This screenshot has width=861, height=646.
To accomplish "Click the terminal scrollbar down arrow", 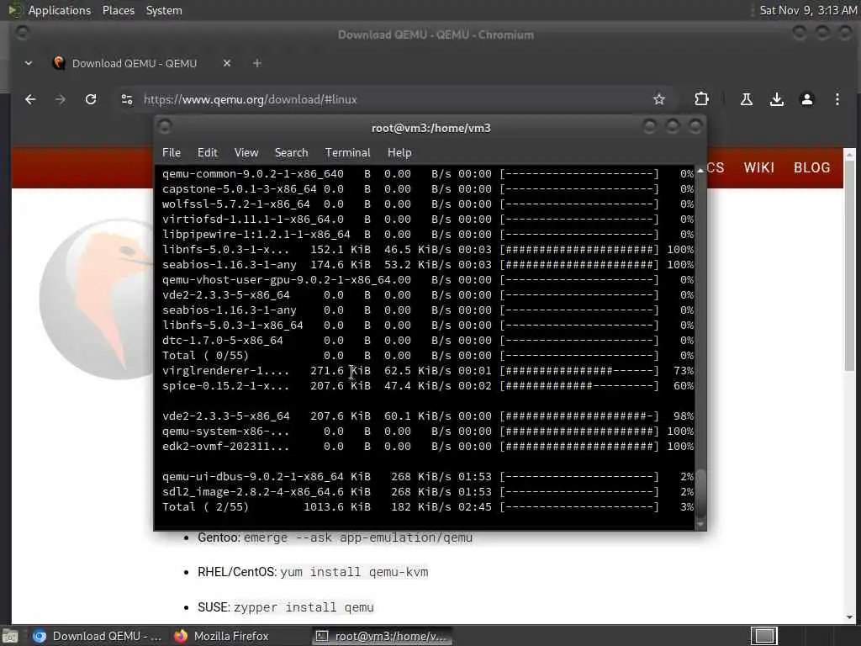I will pos(700,525).
